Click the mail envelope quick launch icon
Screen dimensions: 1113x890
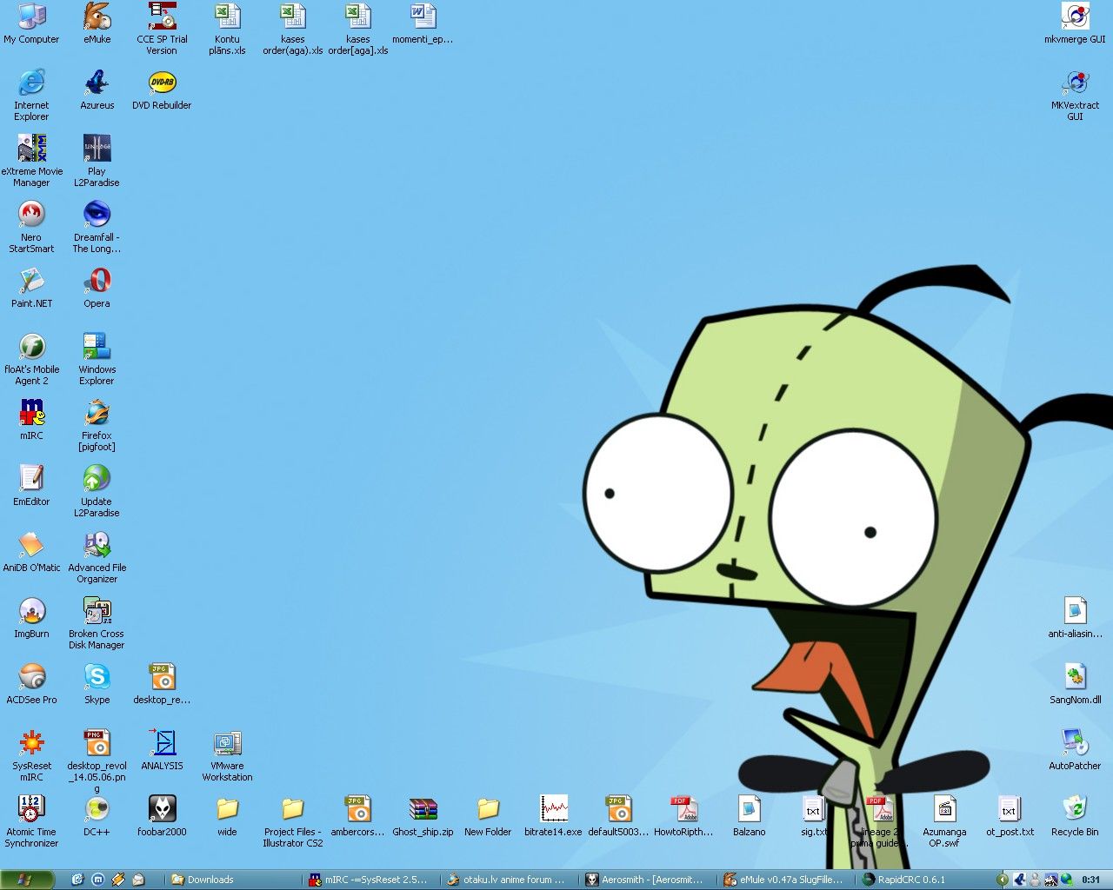click(x=138, y=880)
